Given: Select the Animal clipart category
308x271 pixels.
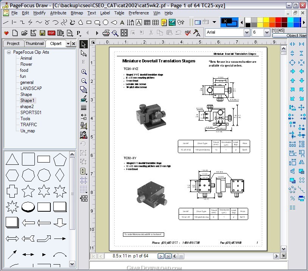Looking at the screenshot, I should click(26, 58).
